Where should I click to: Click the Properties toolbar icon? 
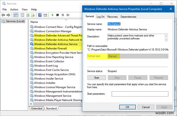pyautogui.click(x=22, y=15)
